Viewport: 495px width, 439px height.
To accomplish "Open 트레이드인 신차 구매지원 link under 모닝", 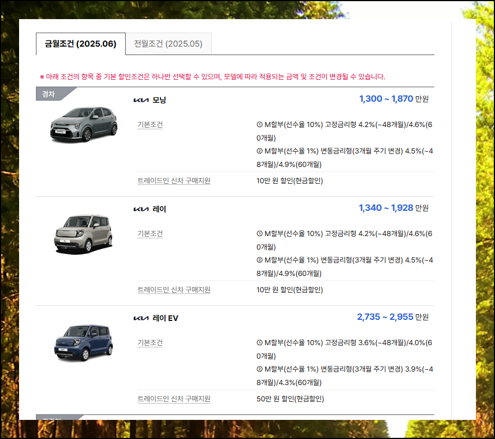I will (x=174, y=181).
